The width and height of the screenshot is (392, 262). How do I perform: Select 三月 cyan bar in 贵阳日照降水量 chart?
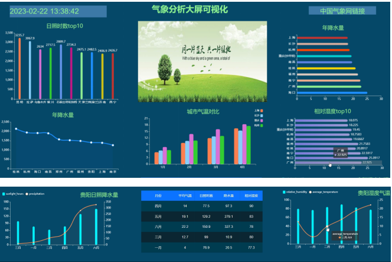click(x=18, y=233)
